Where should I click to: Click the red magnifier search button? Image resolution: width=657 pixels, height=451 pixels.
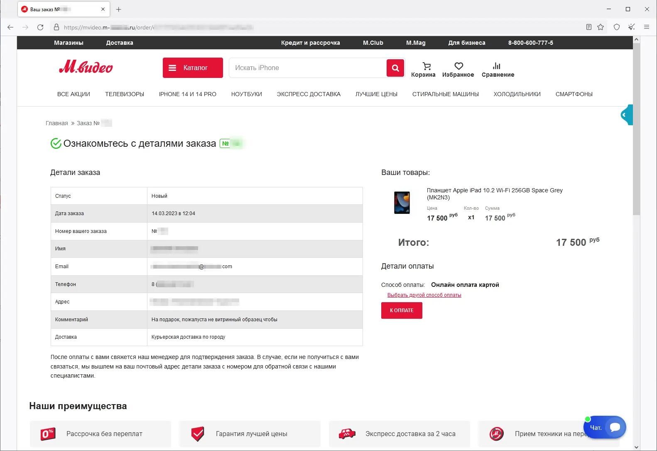[395, 68]
